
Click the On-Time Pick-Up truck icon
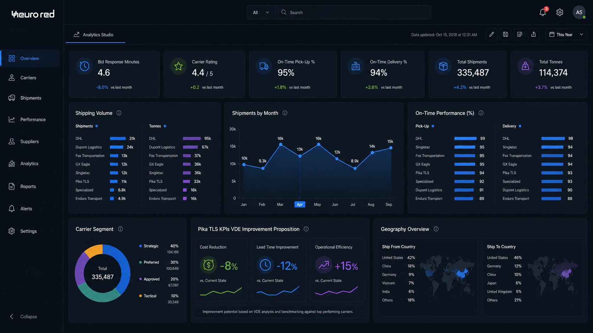(264, 66)
